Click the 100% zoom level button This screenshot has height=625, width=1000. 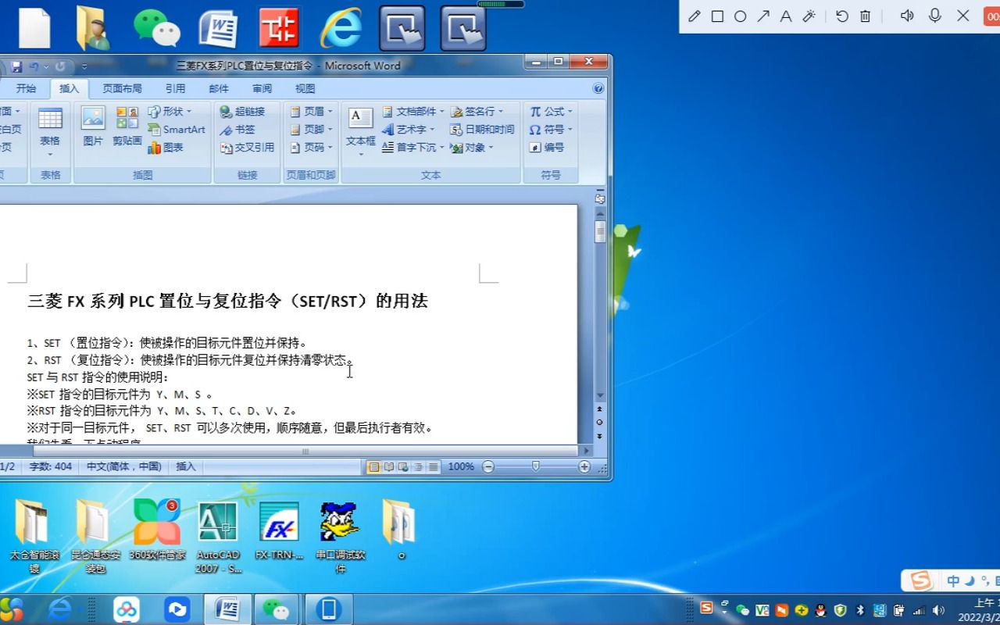point(461,466)
